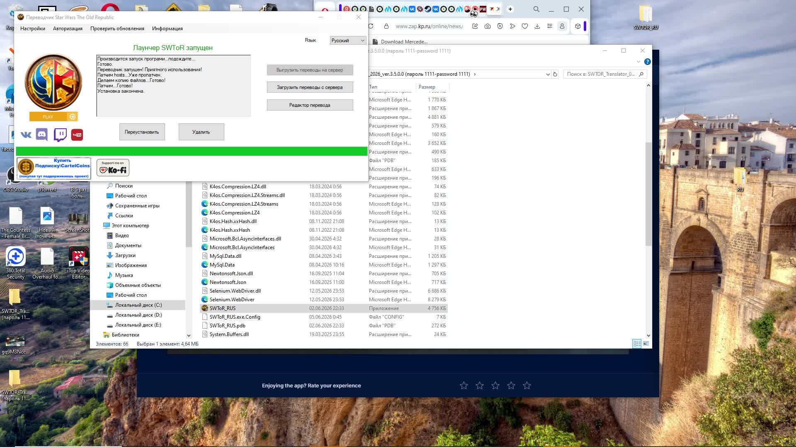Select Локальный диск (C:) in navigation tree
This screenshot has height=447, width=796.
138,305
